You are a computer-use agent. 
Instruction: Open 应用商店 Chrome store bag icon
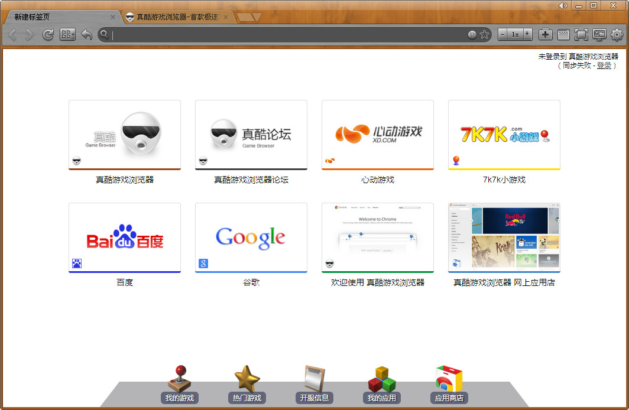tap(449, 378)
